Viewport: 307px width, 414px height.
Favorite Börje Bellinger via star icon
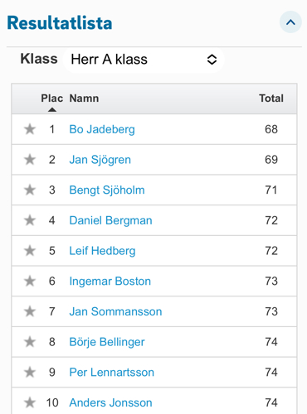[30, 342]
